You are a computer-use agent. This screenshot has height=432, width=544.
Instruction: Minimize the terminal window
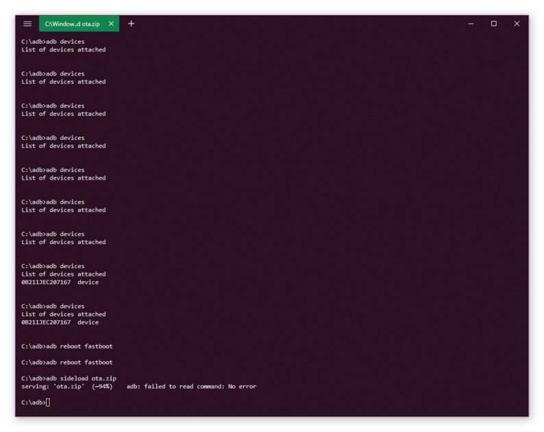(x=471, y=23)
